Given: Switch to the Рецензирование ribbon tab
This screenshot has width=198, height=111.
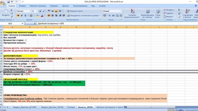Looking at the screenshot, I should (80, 6).
